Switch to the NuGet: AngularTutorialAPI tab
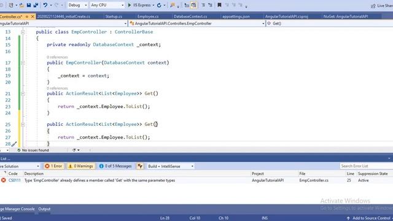The image size is (393, 221). [x=346, y=17]
